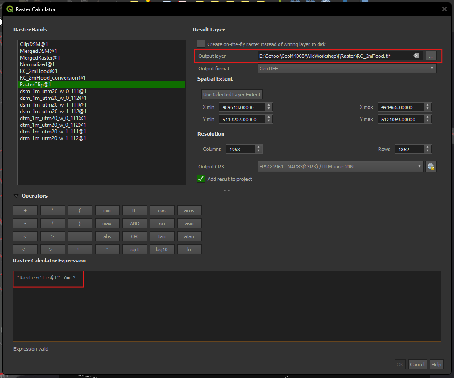Viewport: 454px width, 378px height.
Task: Select the Normalized@1 band in list
Action: pos(37,64)
